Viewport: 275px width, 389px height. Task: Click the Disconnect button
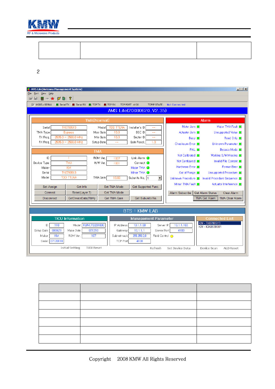50,199
